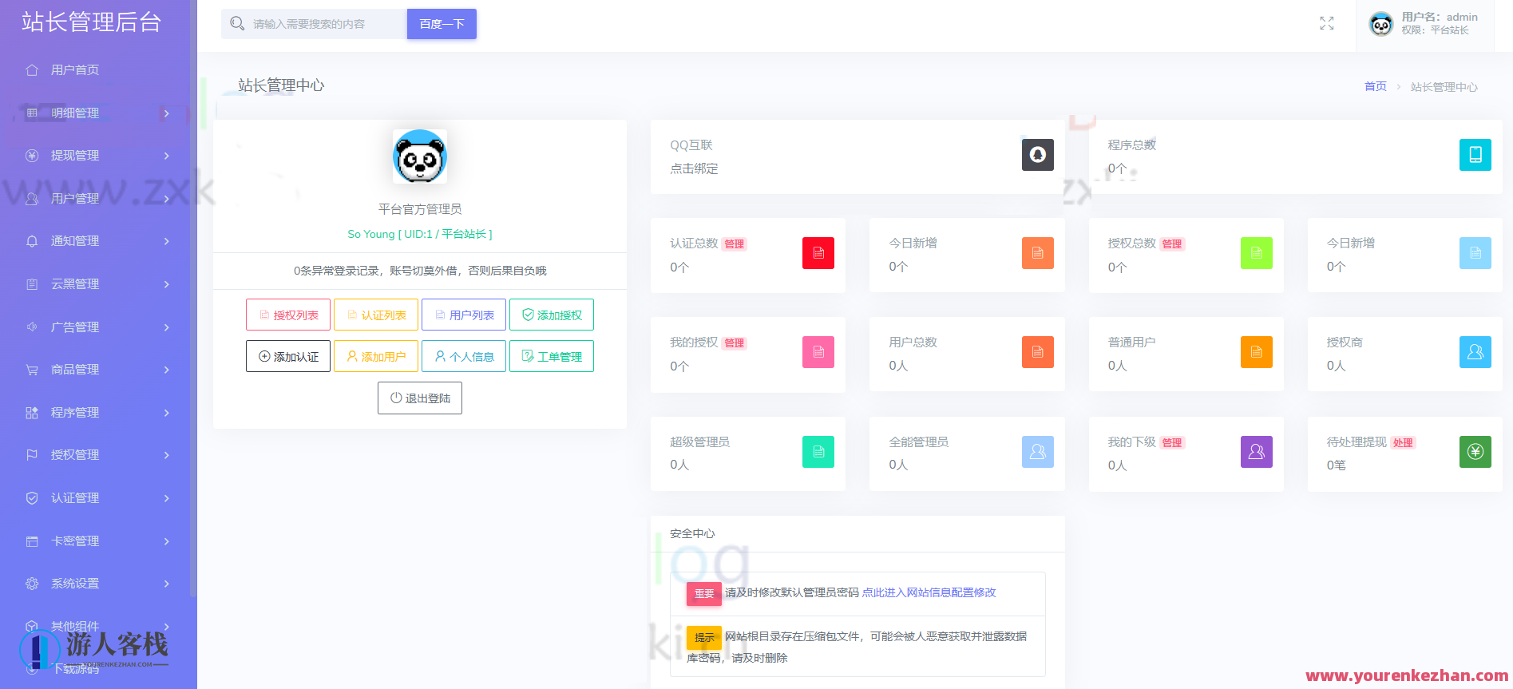Click the sidebar vertical scrollbar
Image resolution: width=1513 pixels, height=689 pixels.
[x=192, y=299]
